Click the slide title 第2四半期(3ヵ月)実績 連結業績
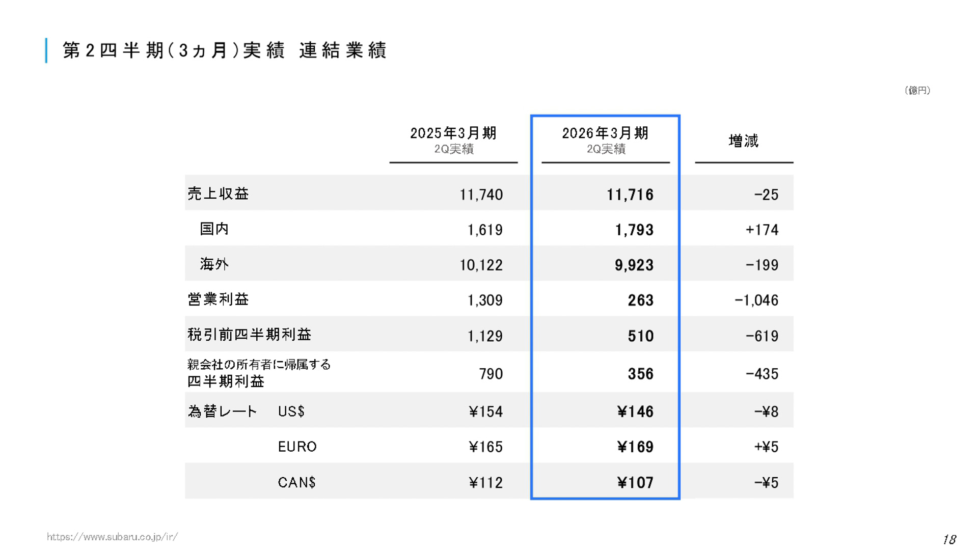Viewport: 978px width, 550px height. [224, 50]
